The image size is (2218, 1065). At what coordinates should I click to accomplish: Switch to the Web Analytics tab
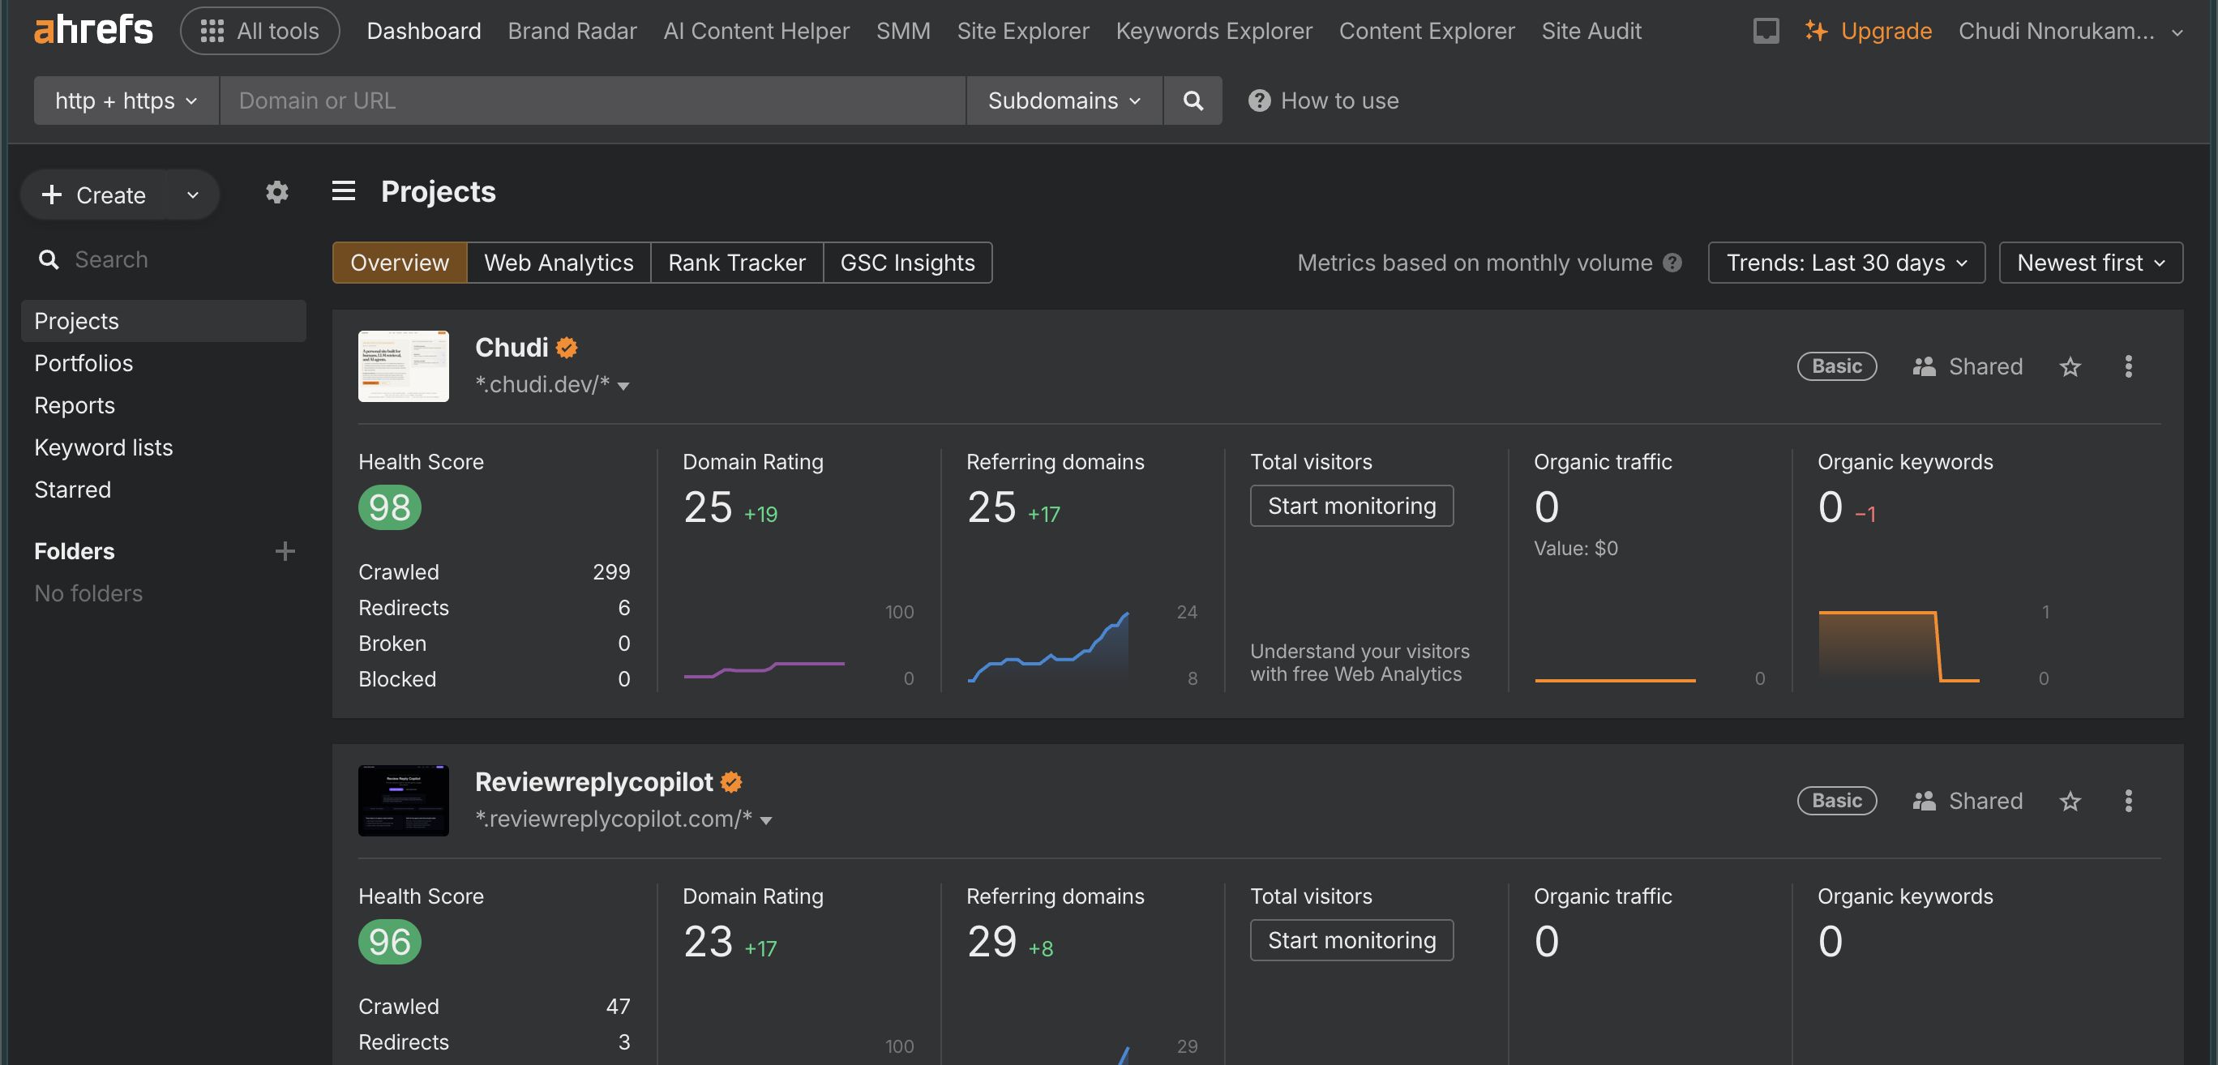(559, 263)
